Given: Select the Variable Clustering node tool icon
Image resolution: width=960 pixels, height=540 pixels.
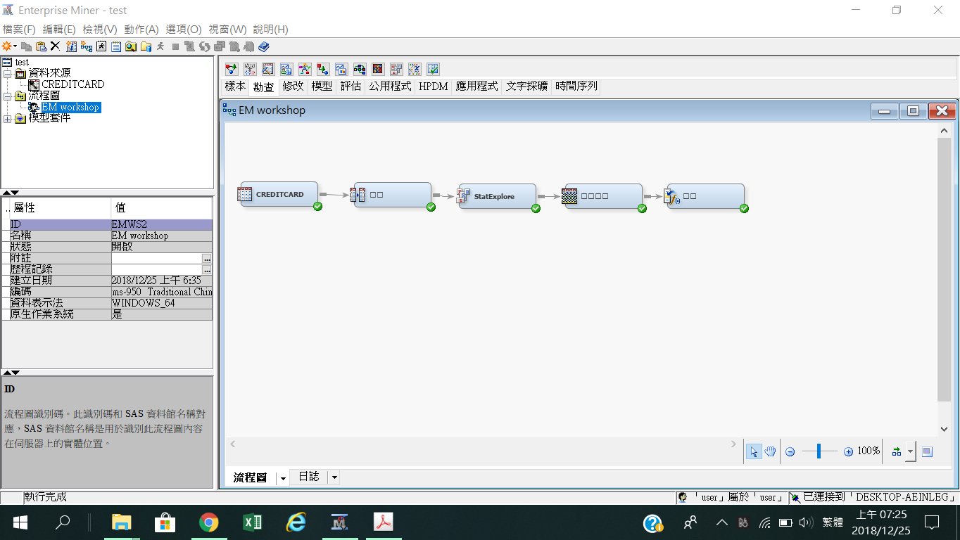Looking at the screenshot, I should click(x=415, y=69).
